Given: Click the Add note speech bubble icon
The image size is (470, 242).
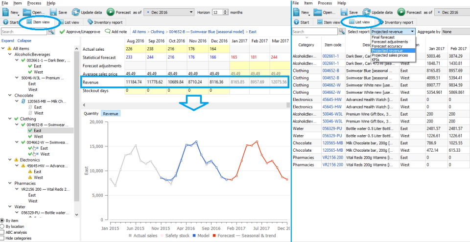Looking at the screenshot, I should (107, 31).
